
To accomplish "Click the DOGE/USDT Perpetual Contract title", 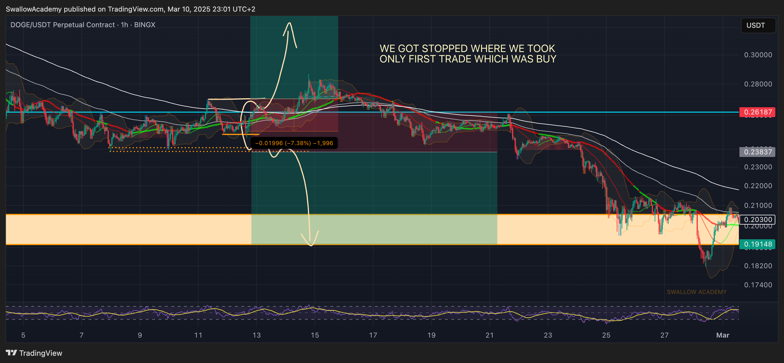I will [x=83, y=25].
